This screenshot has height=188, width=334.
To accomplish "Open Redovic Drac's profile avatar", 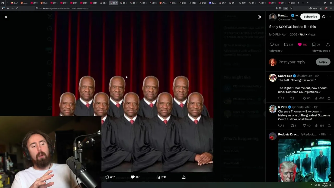I will [x=273, y=136].
